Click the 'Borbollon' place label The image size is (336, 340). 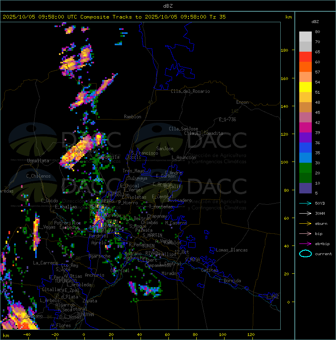pos(119,195)
